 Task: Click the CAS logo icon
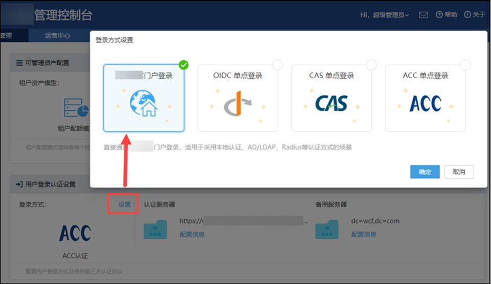pos(331,104)
